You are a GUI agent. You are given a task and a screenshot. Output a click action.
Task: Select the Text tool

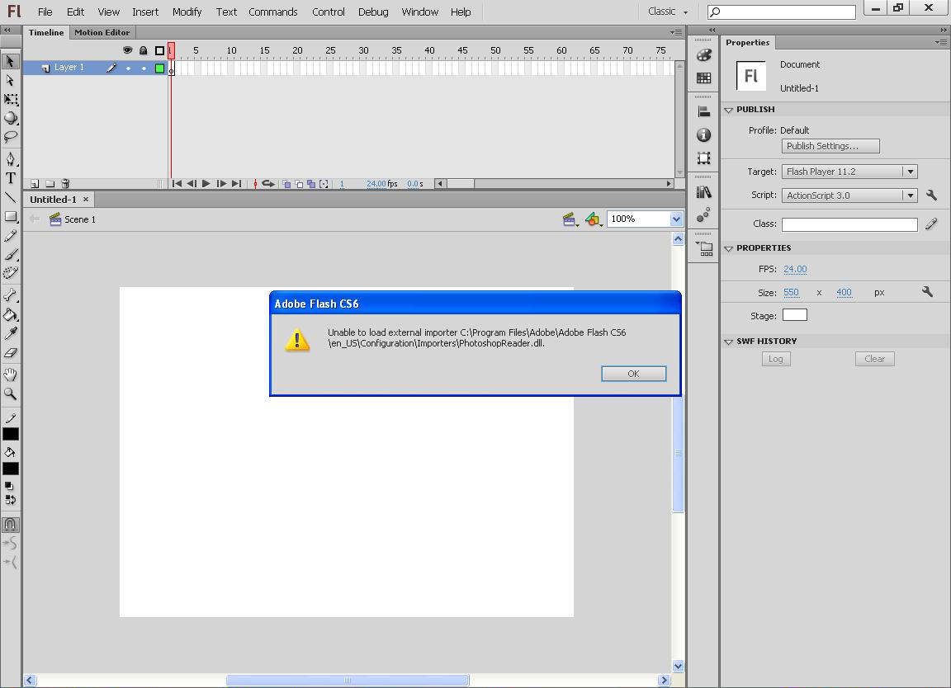tap(11, 178)
